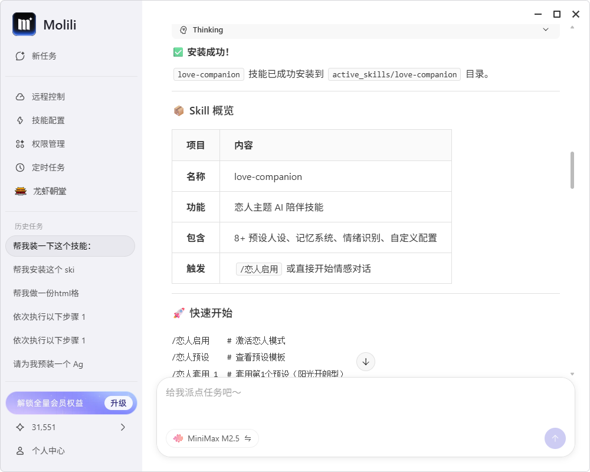
Task: Expand the Thinking section chevron
Action: click(546, 29)
